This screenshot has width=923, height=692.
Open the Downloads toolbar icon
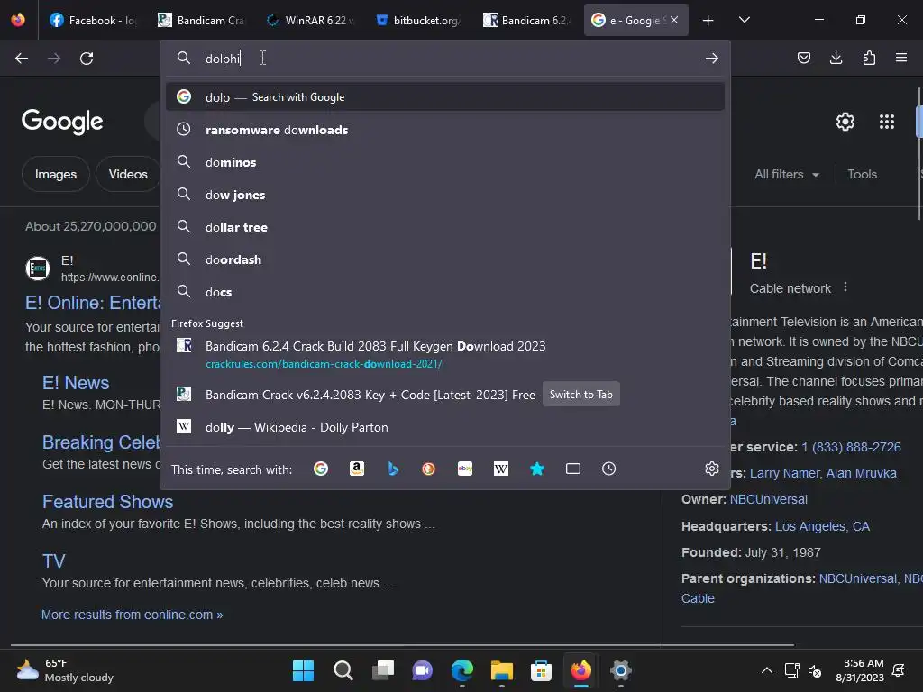coord(836,58)
